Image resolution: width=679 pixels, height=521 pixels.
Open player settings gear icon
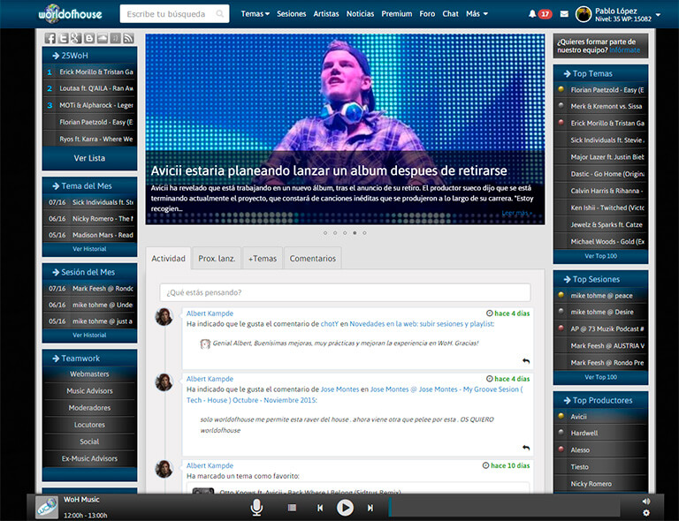(x=646, y=513)
